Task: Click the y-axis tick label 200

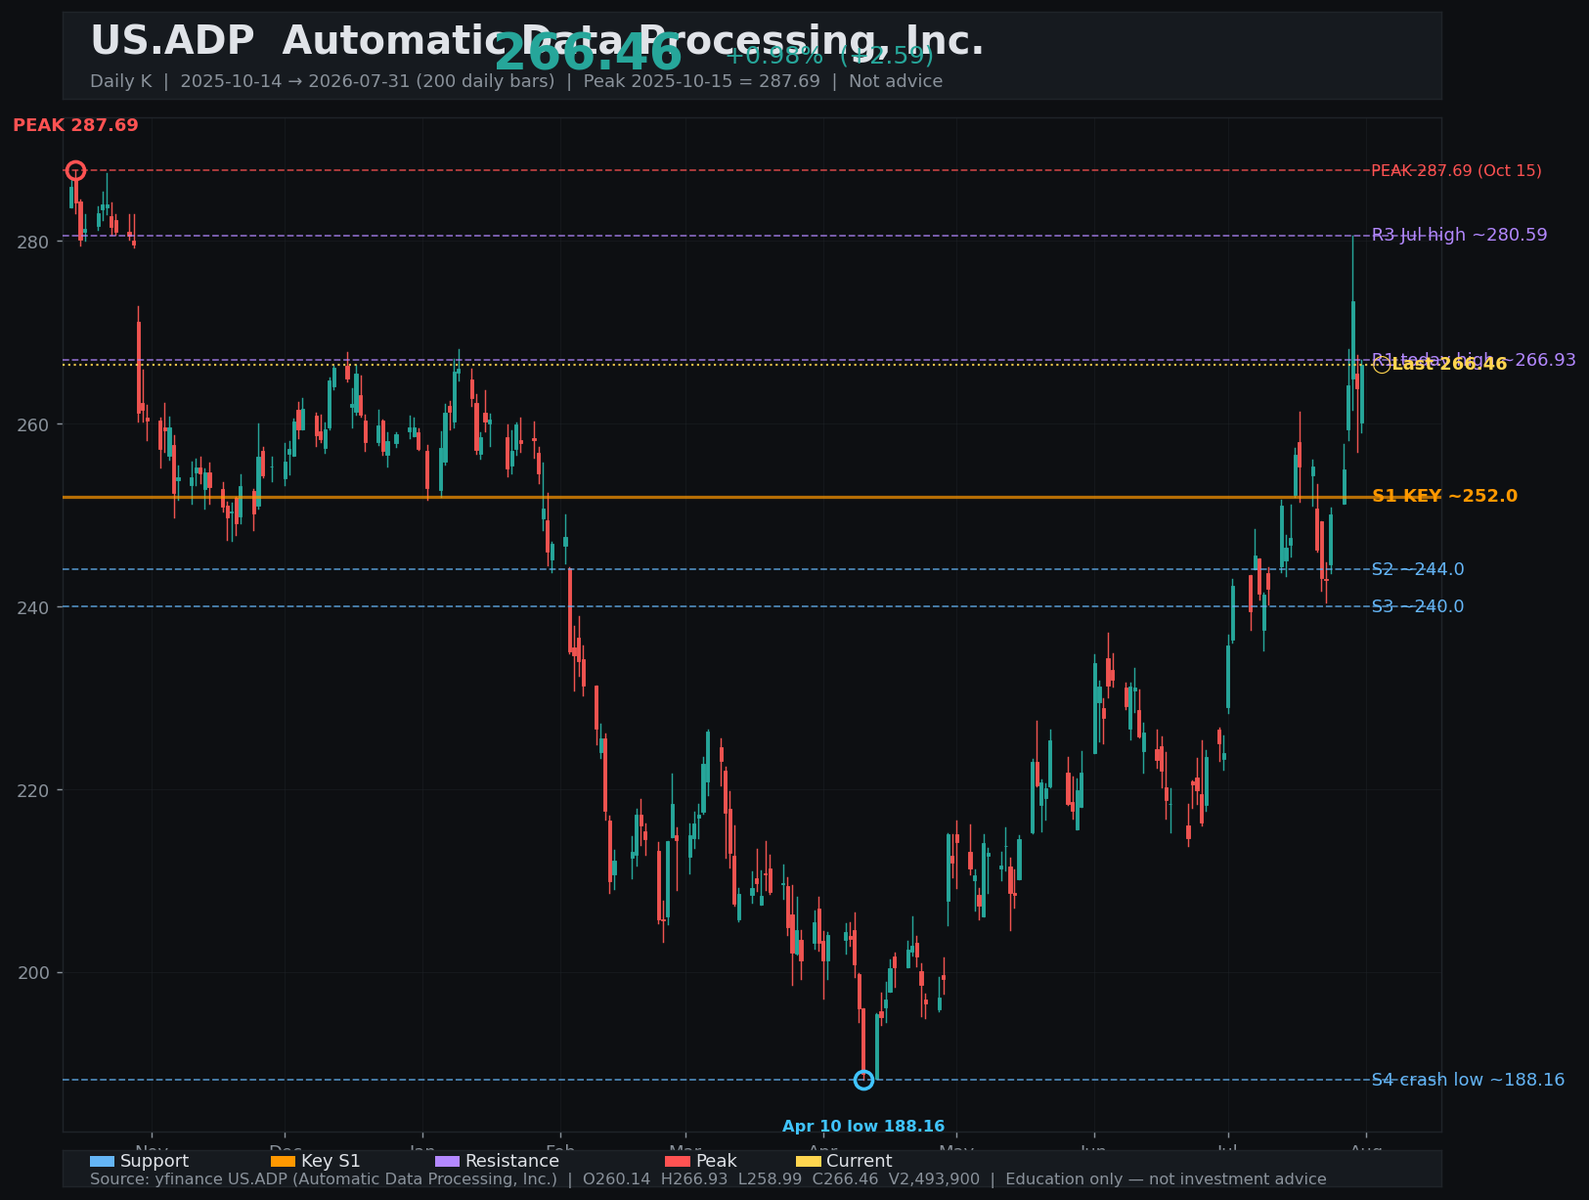Action: tap(33, 972)
